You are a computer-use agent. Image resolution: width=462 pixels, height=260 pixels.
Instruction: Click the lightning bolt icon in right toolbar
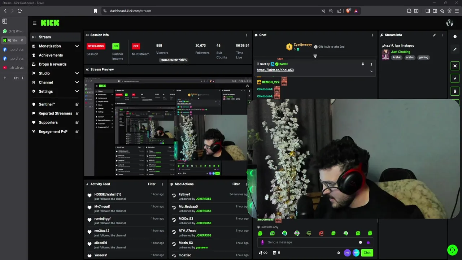pyautogui.click(x=455, y=78)
